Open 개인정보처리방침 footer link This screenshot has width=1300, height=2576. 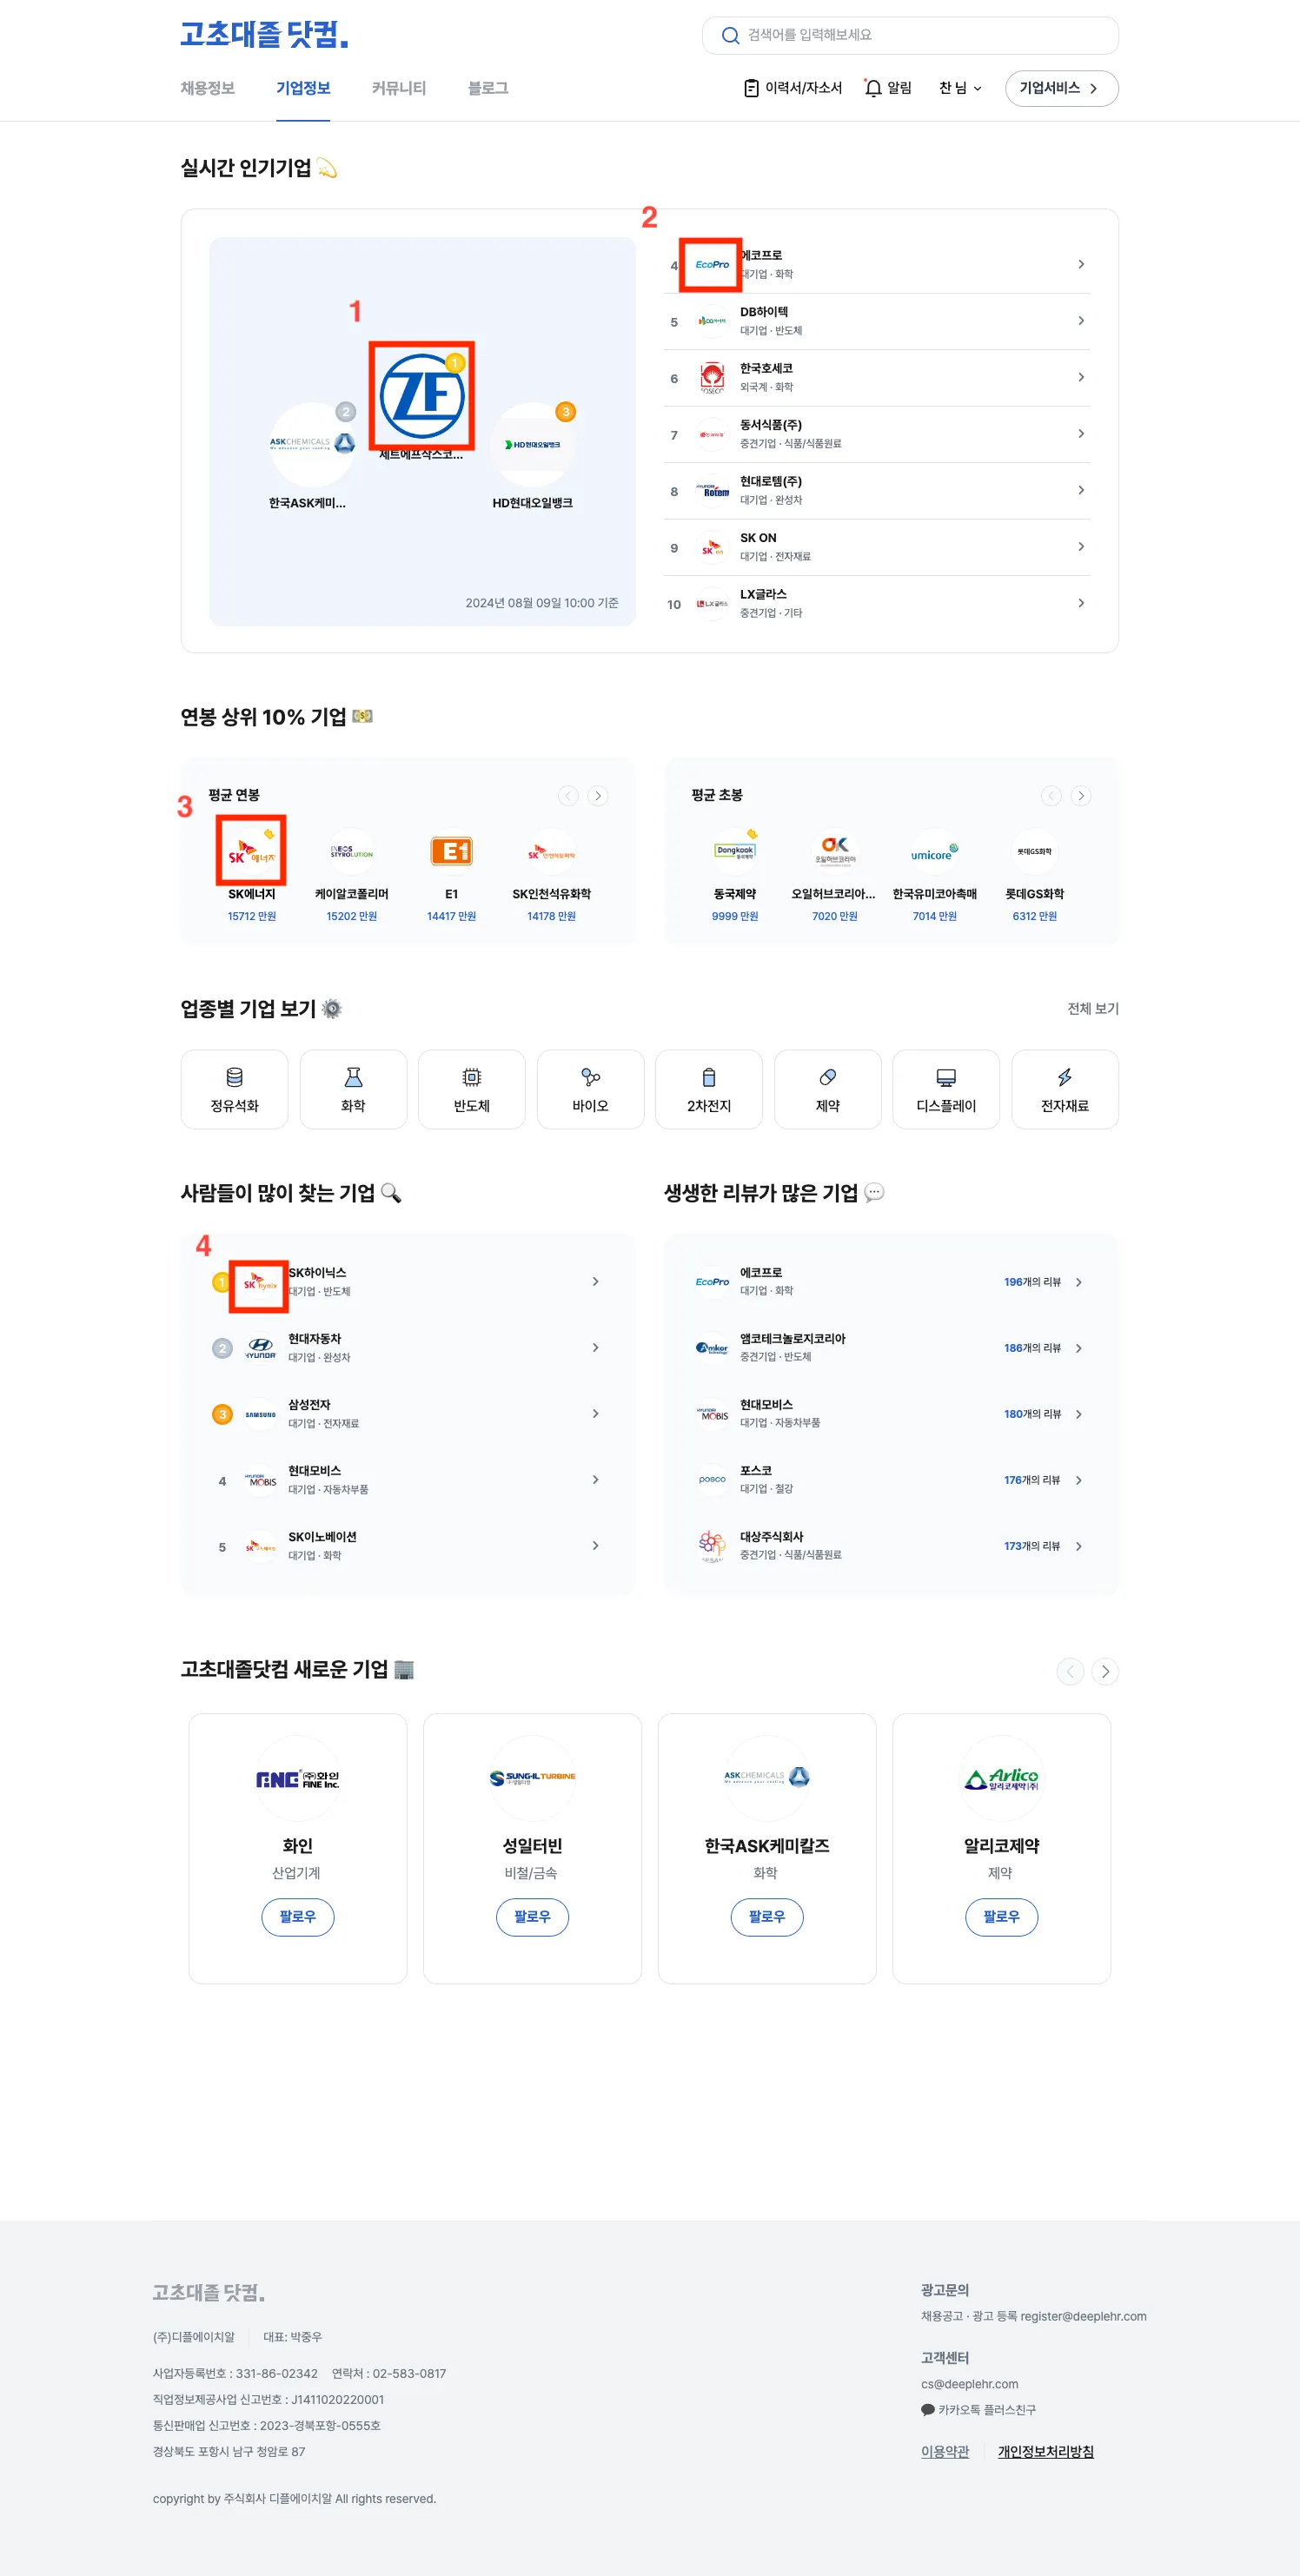click(1045, 2452)
